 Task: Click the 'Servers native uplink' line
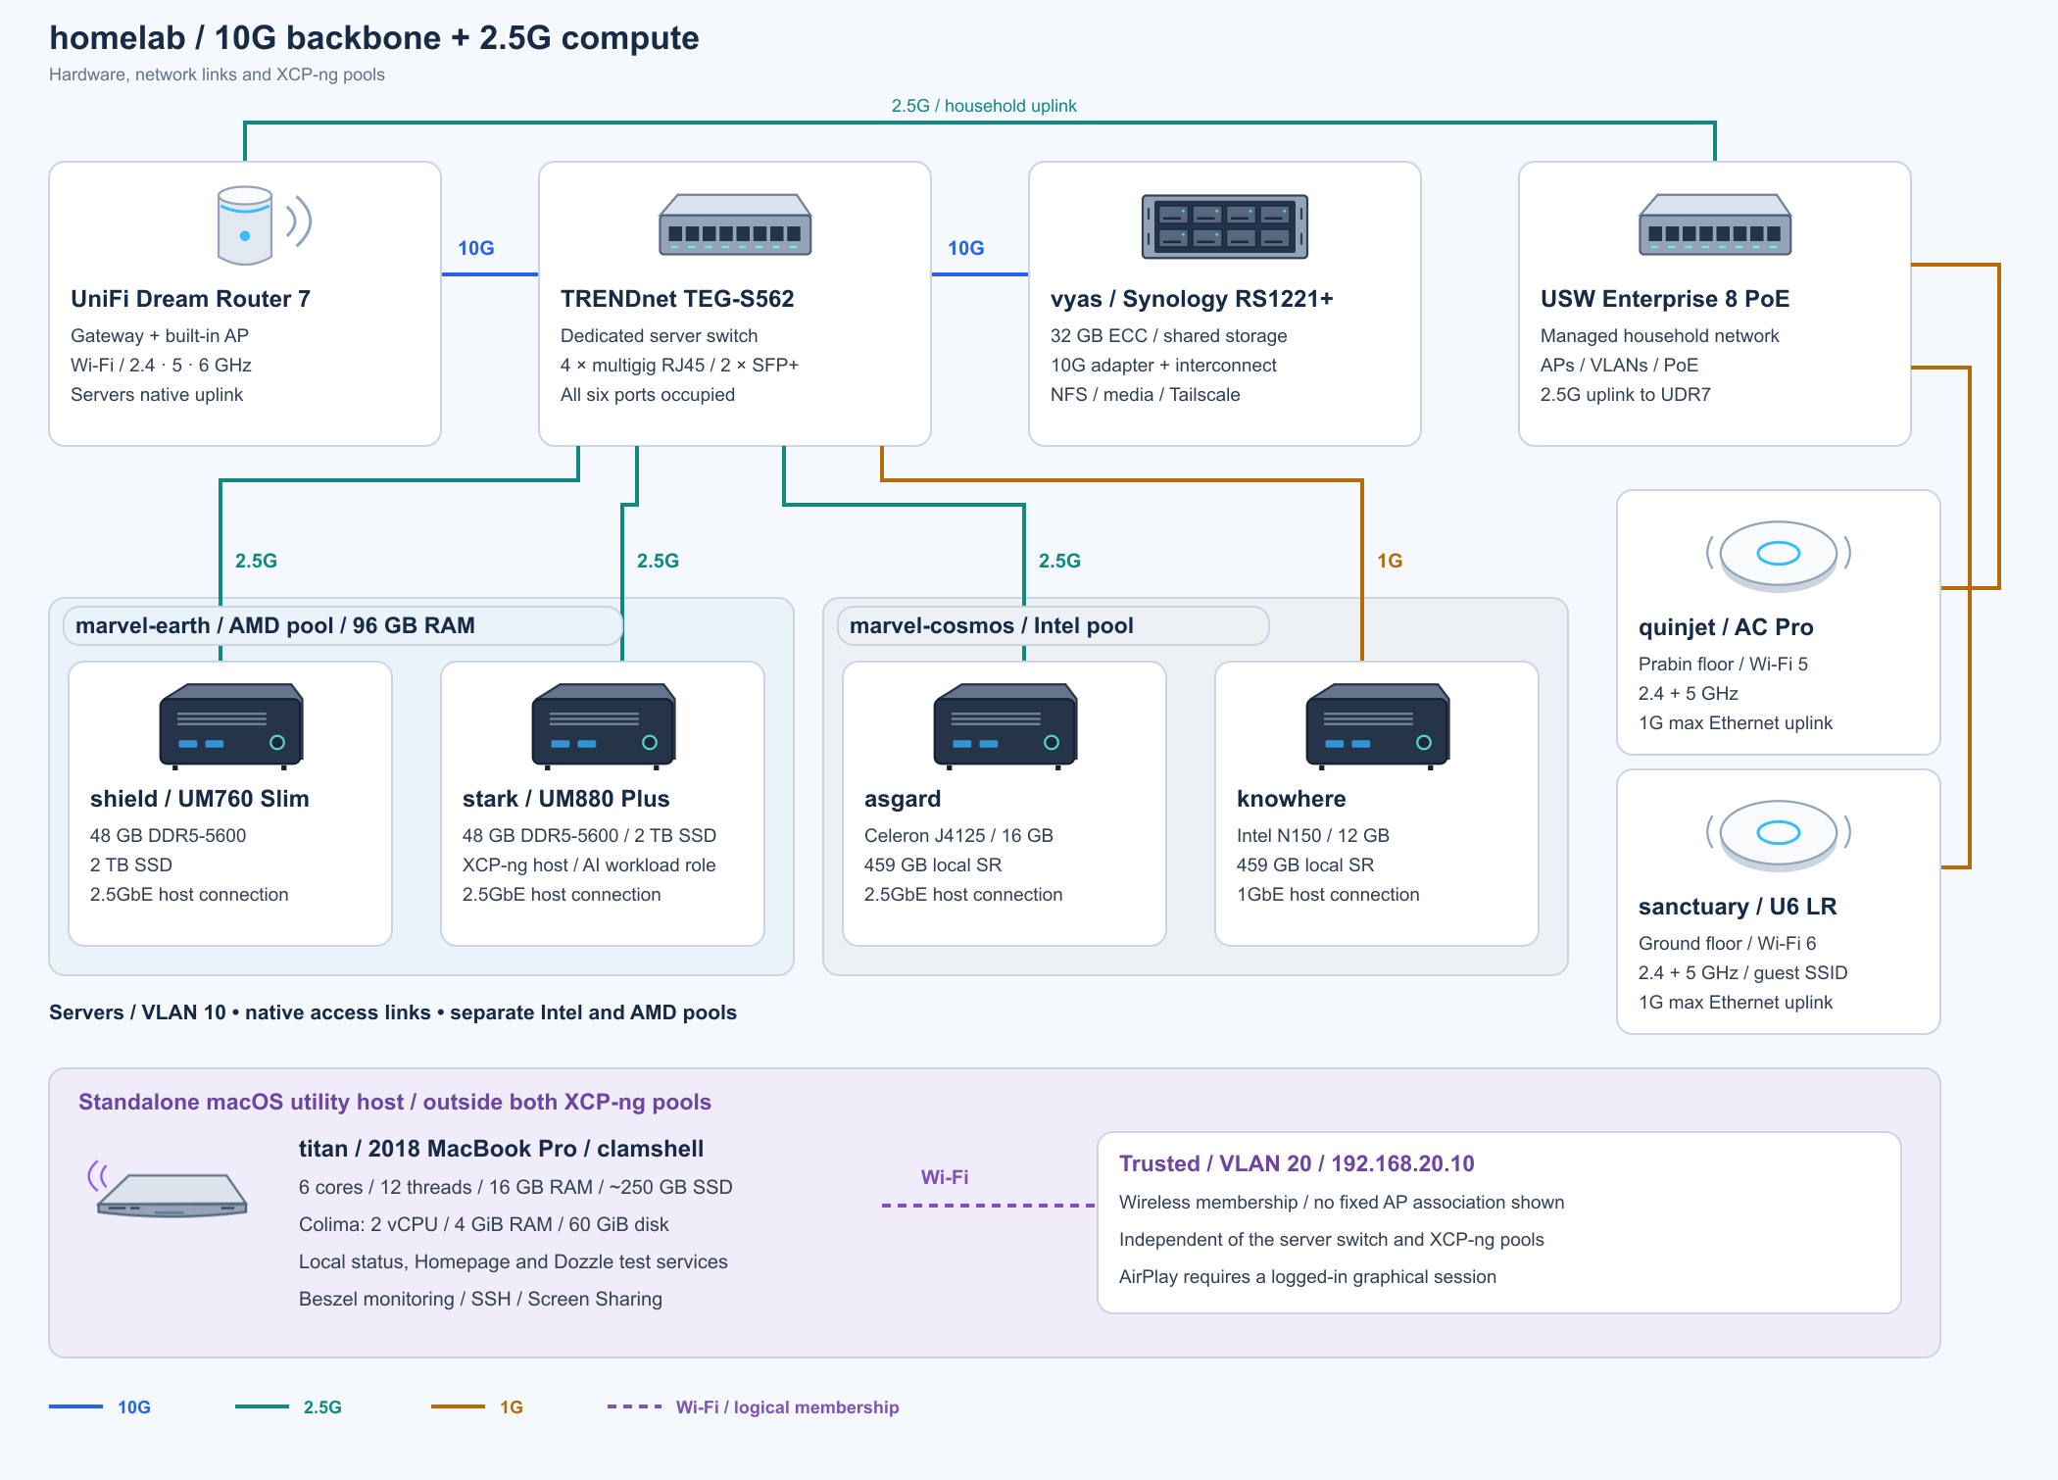click(x=157, y=394)
